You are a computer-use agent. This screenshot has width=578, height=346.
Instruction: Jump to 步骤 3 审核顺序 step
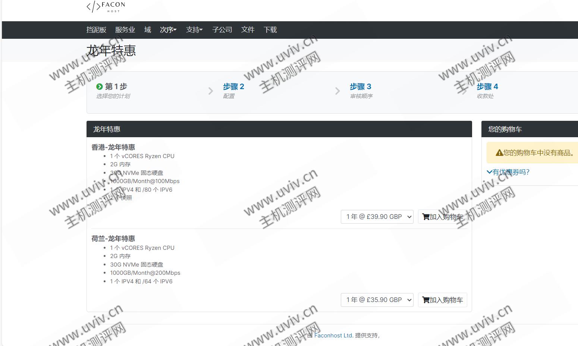(360, 87)
